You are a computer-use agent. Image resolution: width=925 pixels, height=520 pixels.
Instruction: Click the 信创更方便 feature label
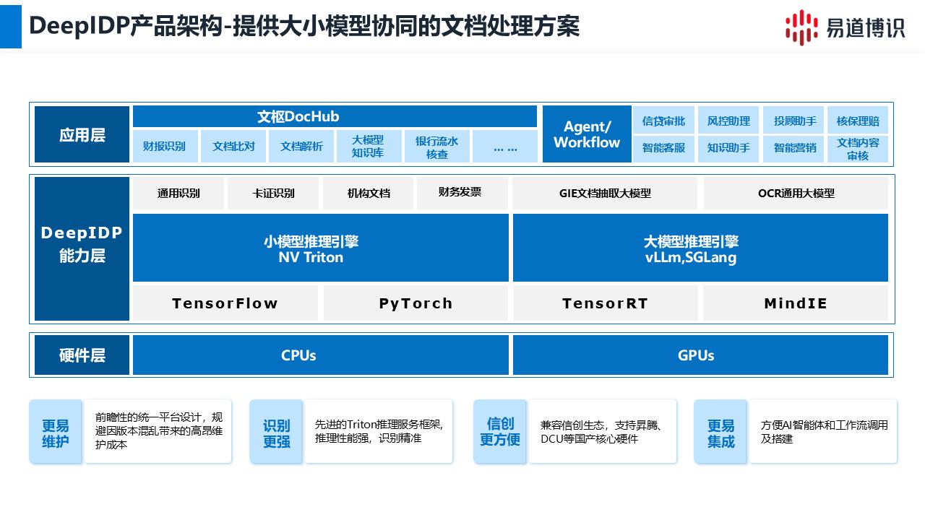(500, 432)
